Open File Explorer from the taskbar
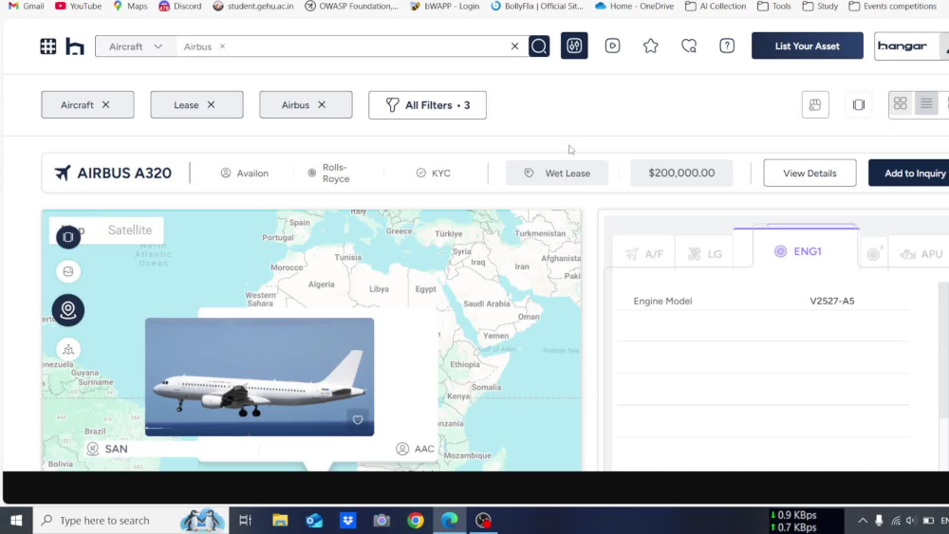This screenshot has width=949, height=534. [280, 520]
